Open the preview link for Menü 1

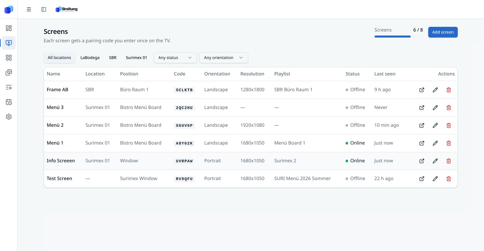(x=422, y=143)
